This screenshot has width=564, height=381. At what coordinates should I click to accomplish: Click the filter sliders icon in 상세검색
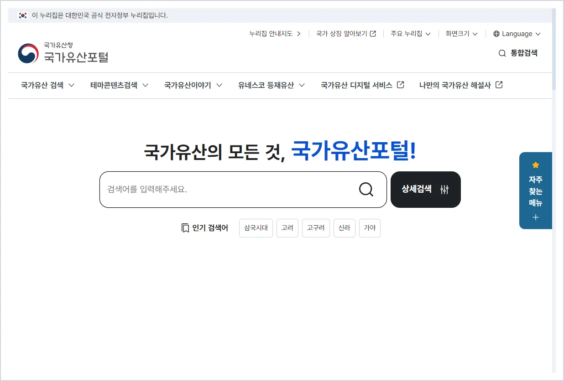(x=444, y=190)
